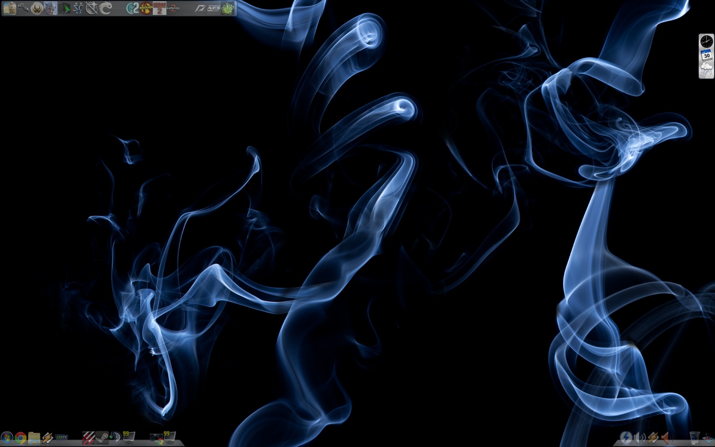Launch the Viking character game icon

51,8
